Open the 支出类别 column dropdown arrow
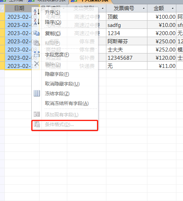This screenshot has height=201, width=183. 102,9
